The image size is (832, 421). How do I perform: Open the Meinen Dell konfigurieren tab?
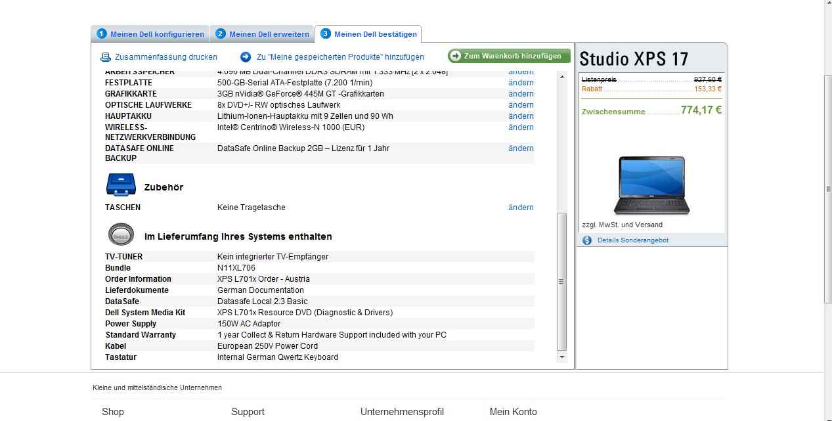[150, 33]
